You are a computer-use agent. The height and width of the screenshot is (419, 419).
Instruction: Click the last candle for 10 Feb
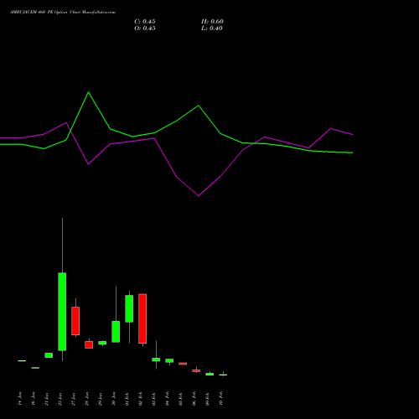(223, 375)
